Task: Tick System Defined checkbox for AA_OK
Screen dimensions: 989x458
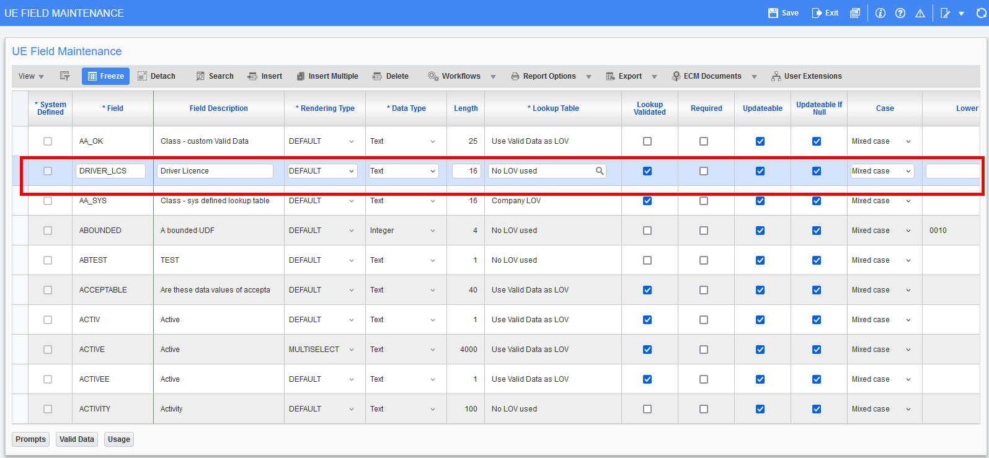Action: (48, 141)
